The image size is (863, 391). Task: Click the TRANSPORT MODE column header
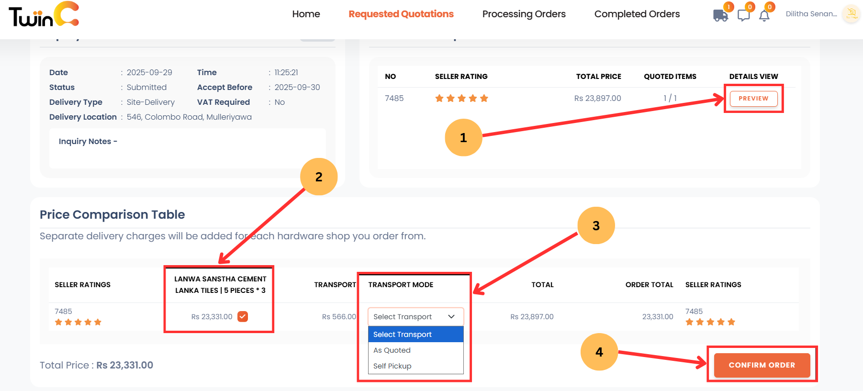[x=401, y=285]
